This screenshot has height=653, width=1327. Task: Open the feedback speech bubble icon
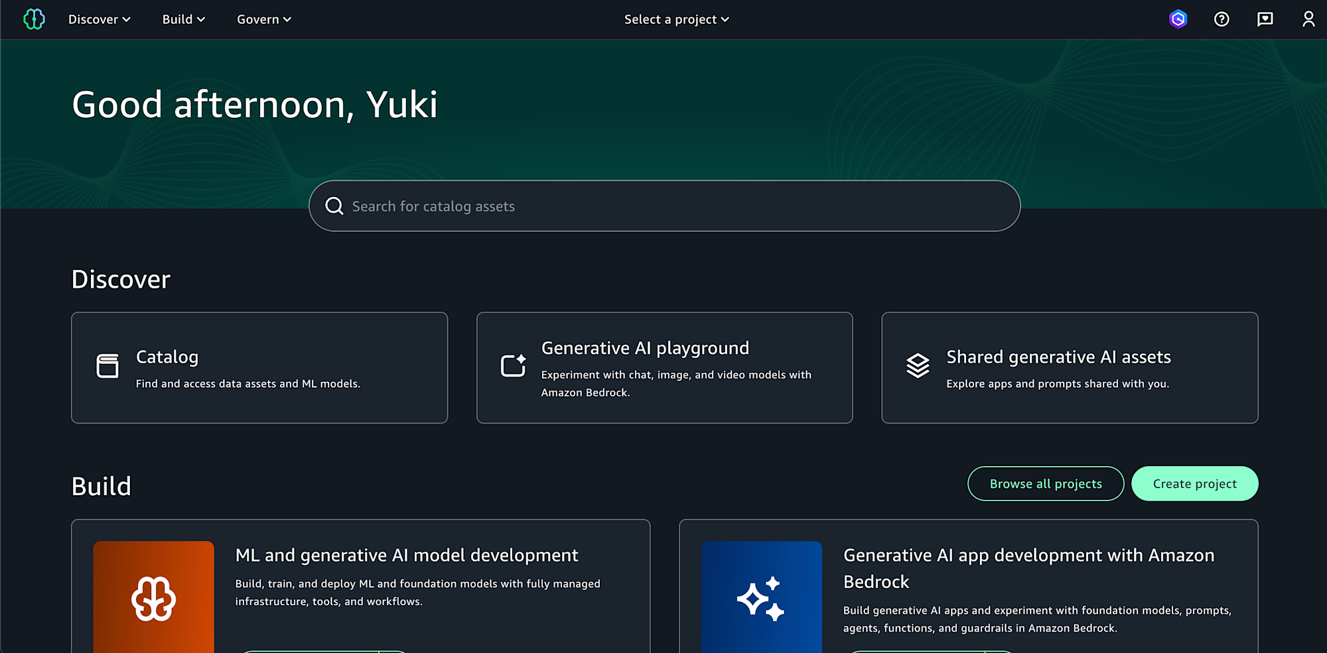click(x=1265, y=19)
